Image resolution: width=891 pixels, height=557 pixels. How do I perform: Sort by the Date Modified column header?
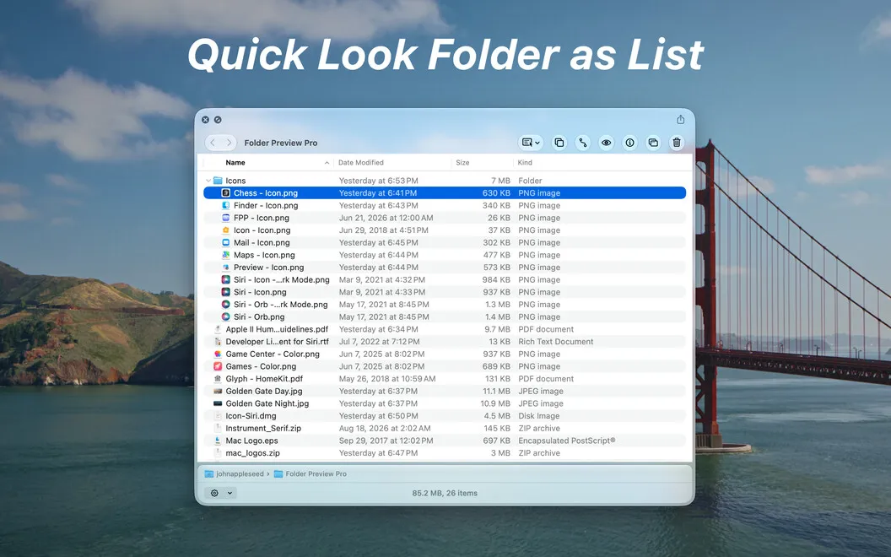[x=361, y=163]
